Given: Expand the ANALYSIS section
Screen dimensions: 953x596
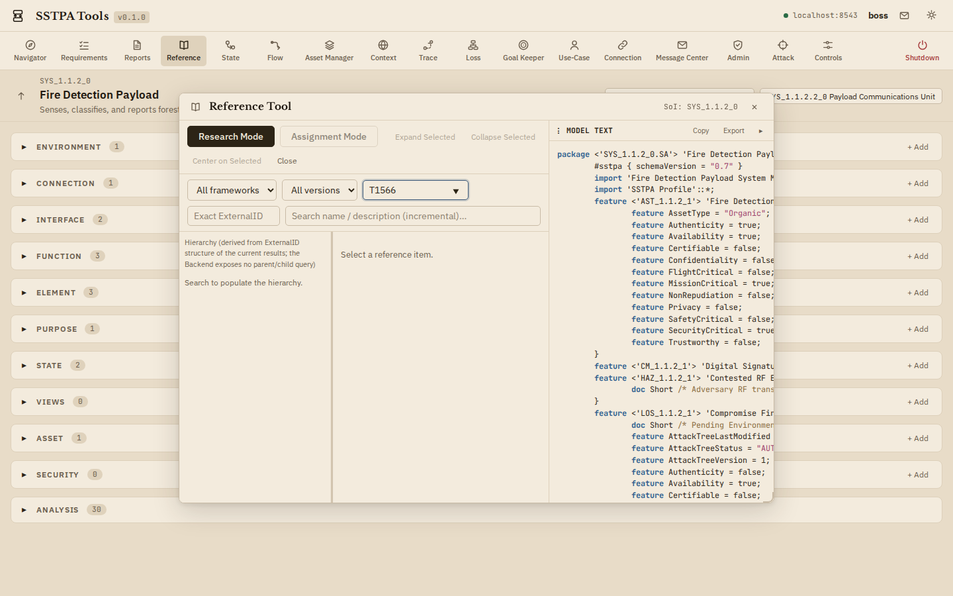Looking at the screenshot, I should (x=24, y=510).
